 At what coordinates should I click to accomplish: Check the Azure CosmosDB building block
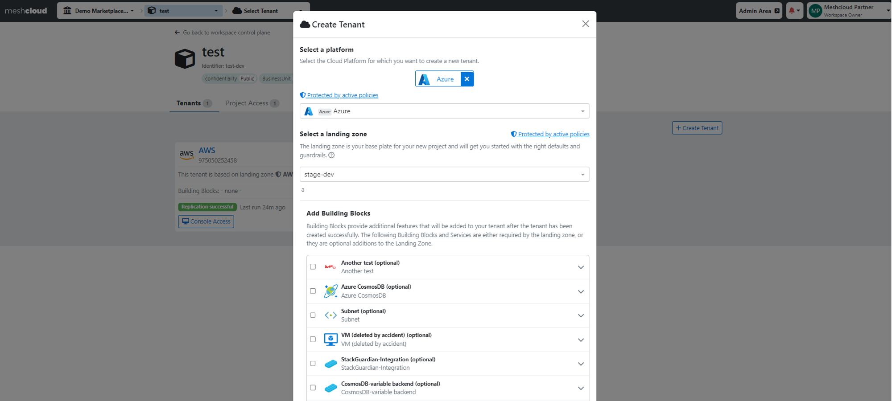tap(313, 291)
